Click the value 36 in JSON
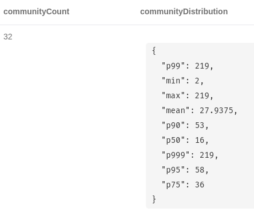Image resolution: width=254 pixels, height=220 pixels. coord(200,185)
